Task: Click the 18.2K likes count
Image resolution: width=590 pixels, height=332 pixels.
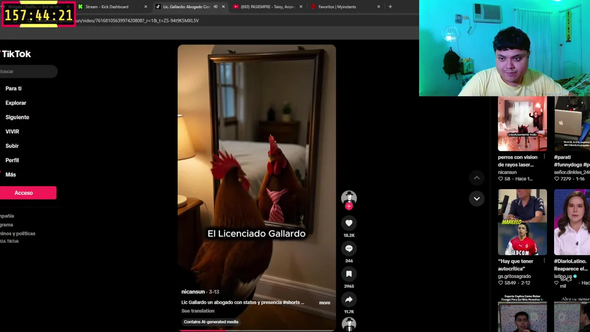Action: 349,235
